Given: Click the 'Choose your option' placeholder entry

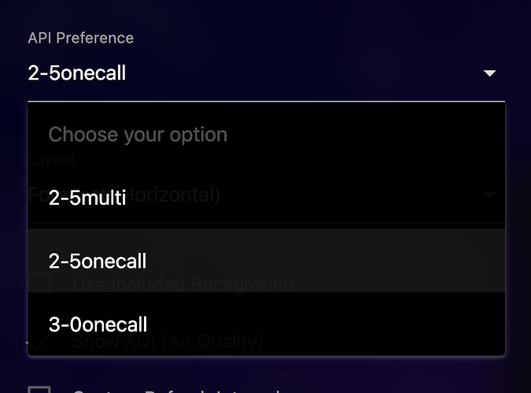Looking at the screenshot, I should coord(138,134).
